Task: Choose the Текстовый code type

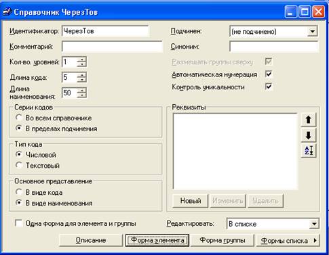Action: tap(19, 165)
